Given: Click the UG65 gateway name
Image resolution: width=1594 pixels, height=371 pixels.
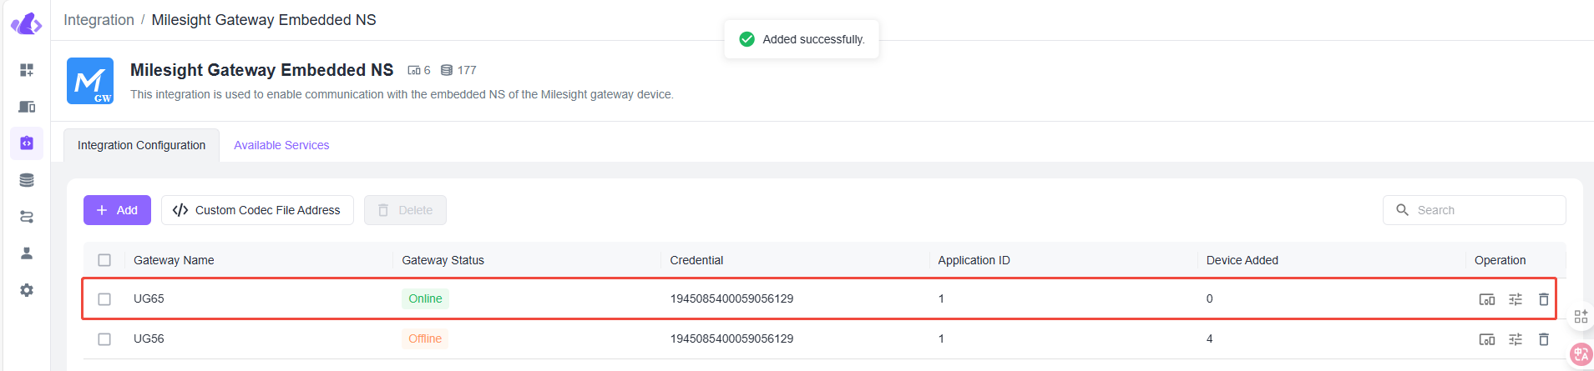Looking at the screenshot, I should click(149, 298).
